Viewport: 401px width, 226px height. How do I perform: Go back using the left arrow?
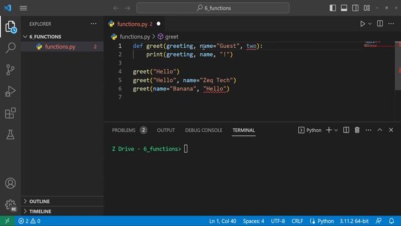(116, 8)
